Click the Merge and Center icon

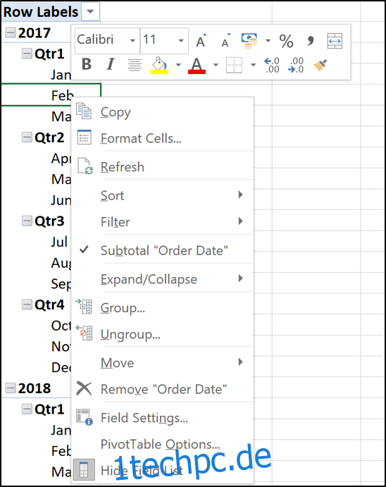click(x=335, y=41)
